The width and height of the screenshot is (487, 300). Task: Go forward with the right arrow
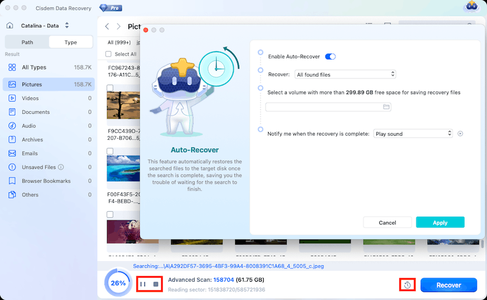(118, 26)
